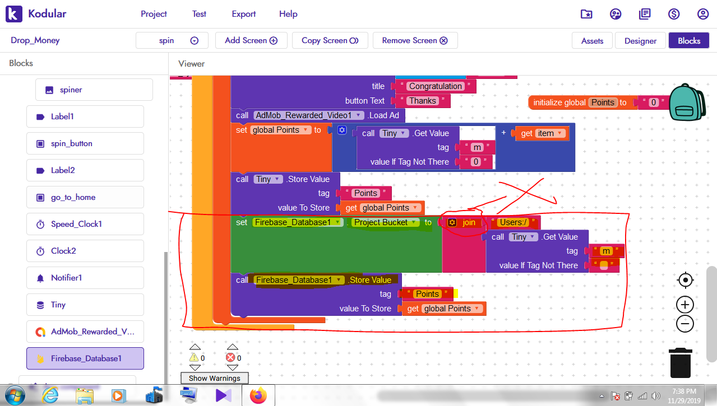Viewport: 717px width, 406px height.
Task: Open Firefox from the taskbar
Action: pos(258,395)
